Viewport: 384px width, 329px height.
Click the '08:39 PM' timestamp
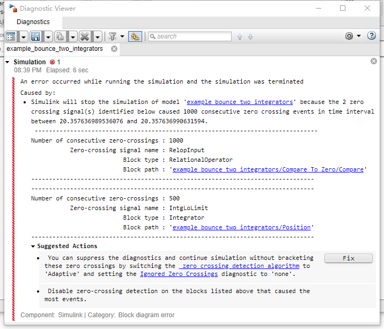click(28, 70)
